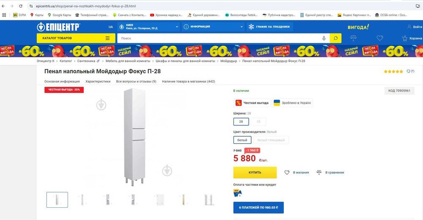The height and width of the screenshot is (220, 423).
Task: Select the белый color swatch option
Action: pos(242,140)
